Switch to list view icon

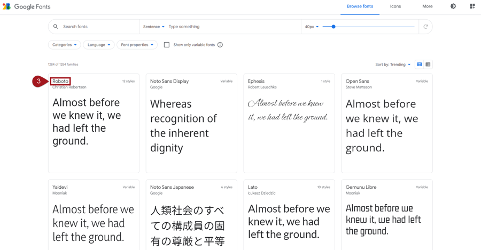428,64
